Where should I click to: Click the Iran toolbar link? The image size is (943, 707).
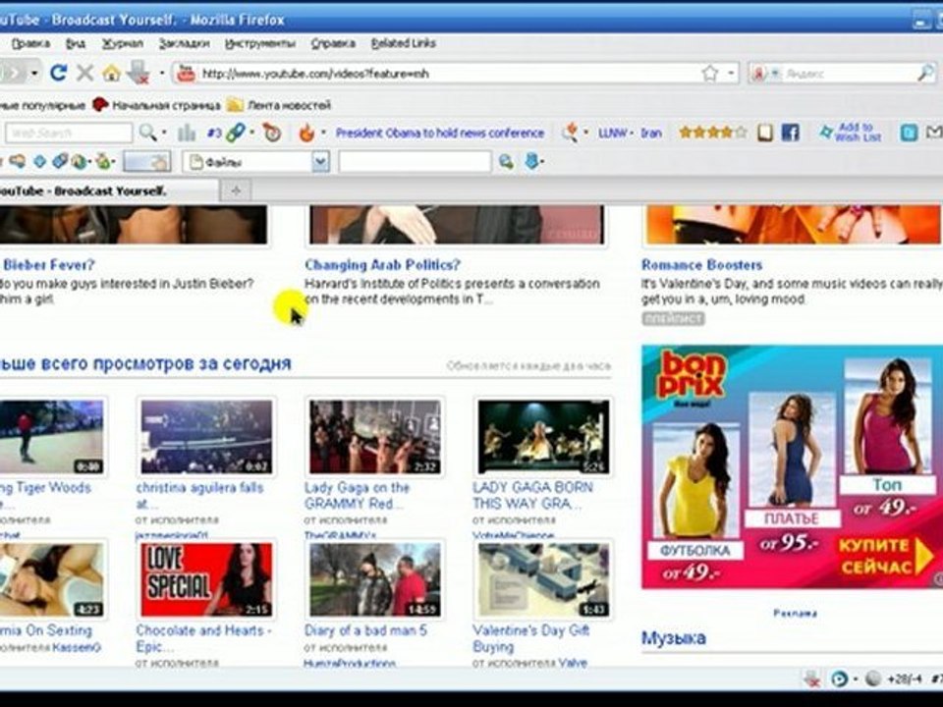pos(651,133)
